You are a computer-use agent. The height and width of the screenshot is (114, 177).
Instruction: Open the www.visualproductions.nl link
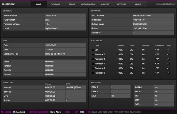click(165, 4)
